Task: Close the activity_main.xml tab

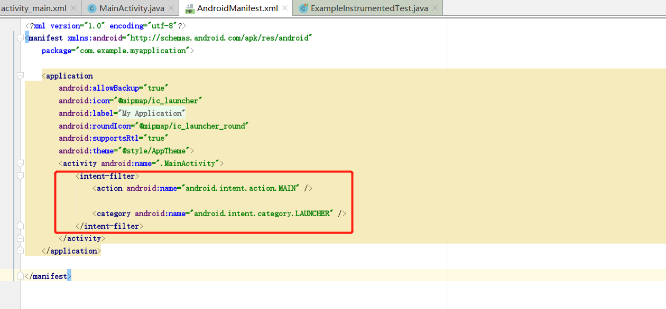Action: pyautogui.click(x=73, y=8)
